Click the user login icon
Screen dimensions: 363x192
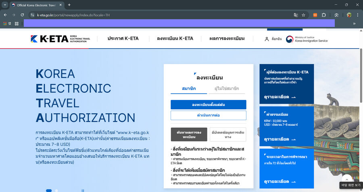click(x=267, y=39)
